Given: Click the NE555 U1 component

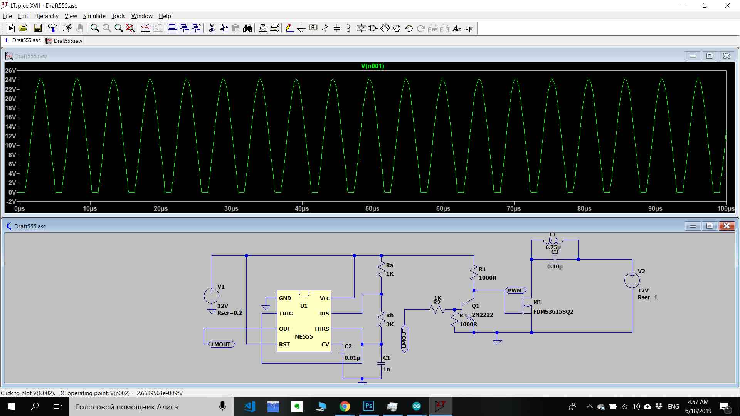Looking at the screenshot, I should (x=304, y=321).
